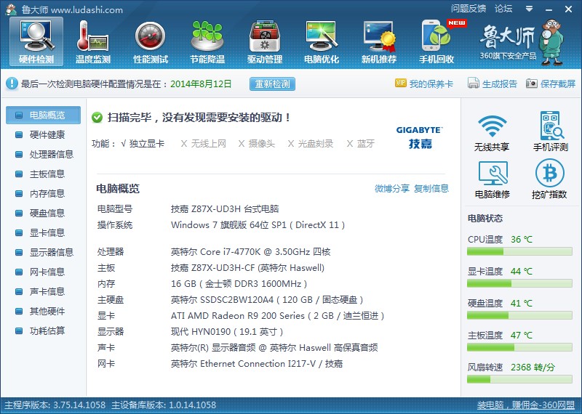
Task: Click the GIGABYTE 技嘉 brand logo
Action: (x=420, y=137)
